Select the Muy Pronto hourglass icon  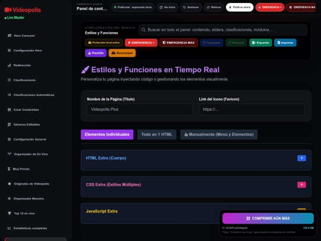click(9, 169)
